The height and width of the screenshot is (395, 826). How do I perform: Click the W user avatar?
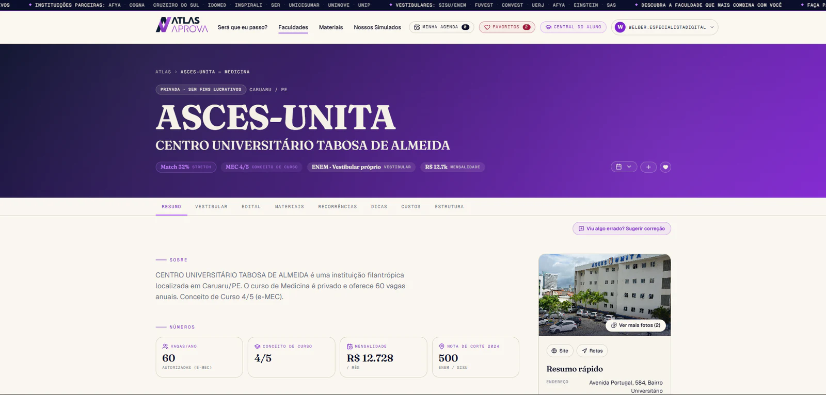621,27
